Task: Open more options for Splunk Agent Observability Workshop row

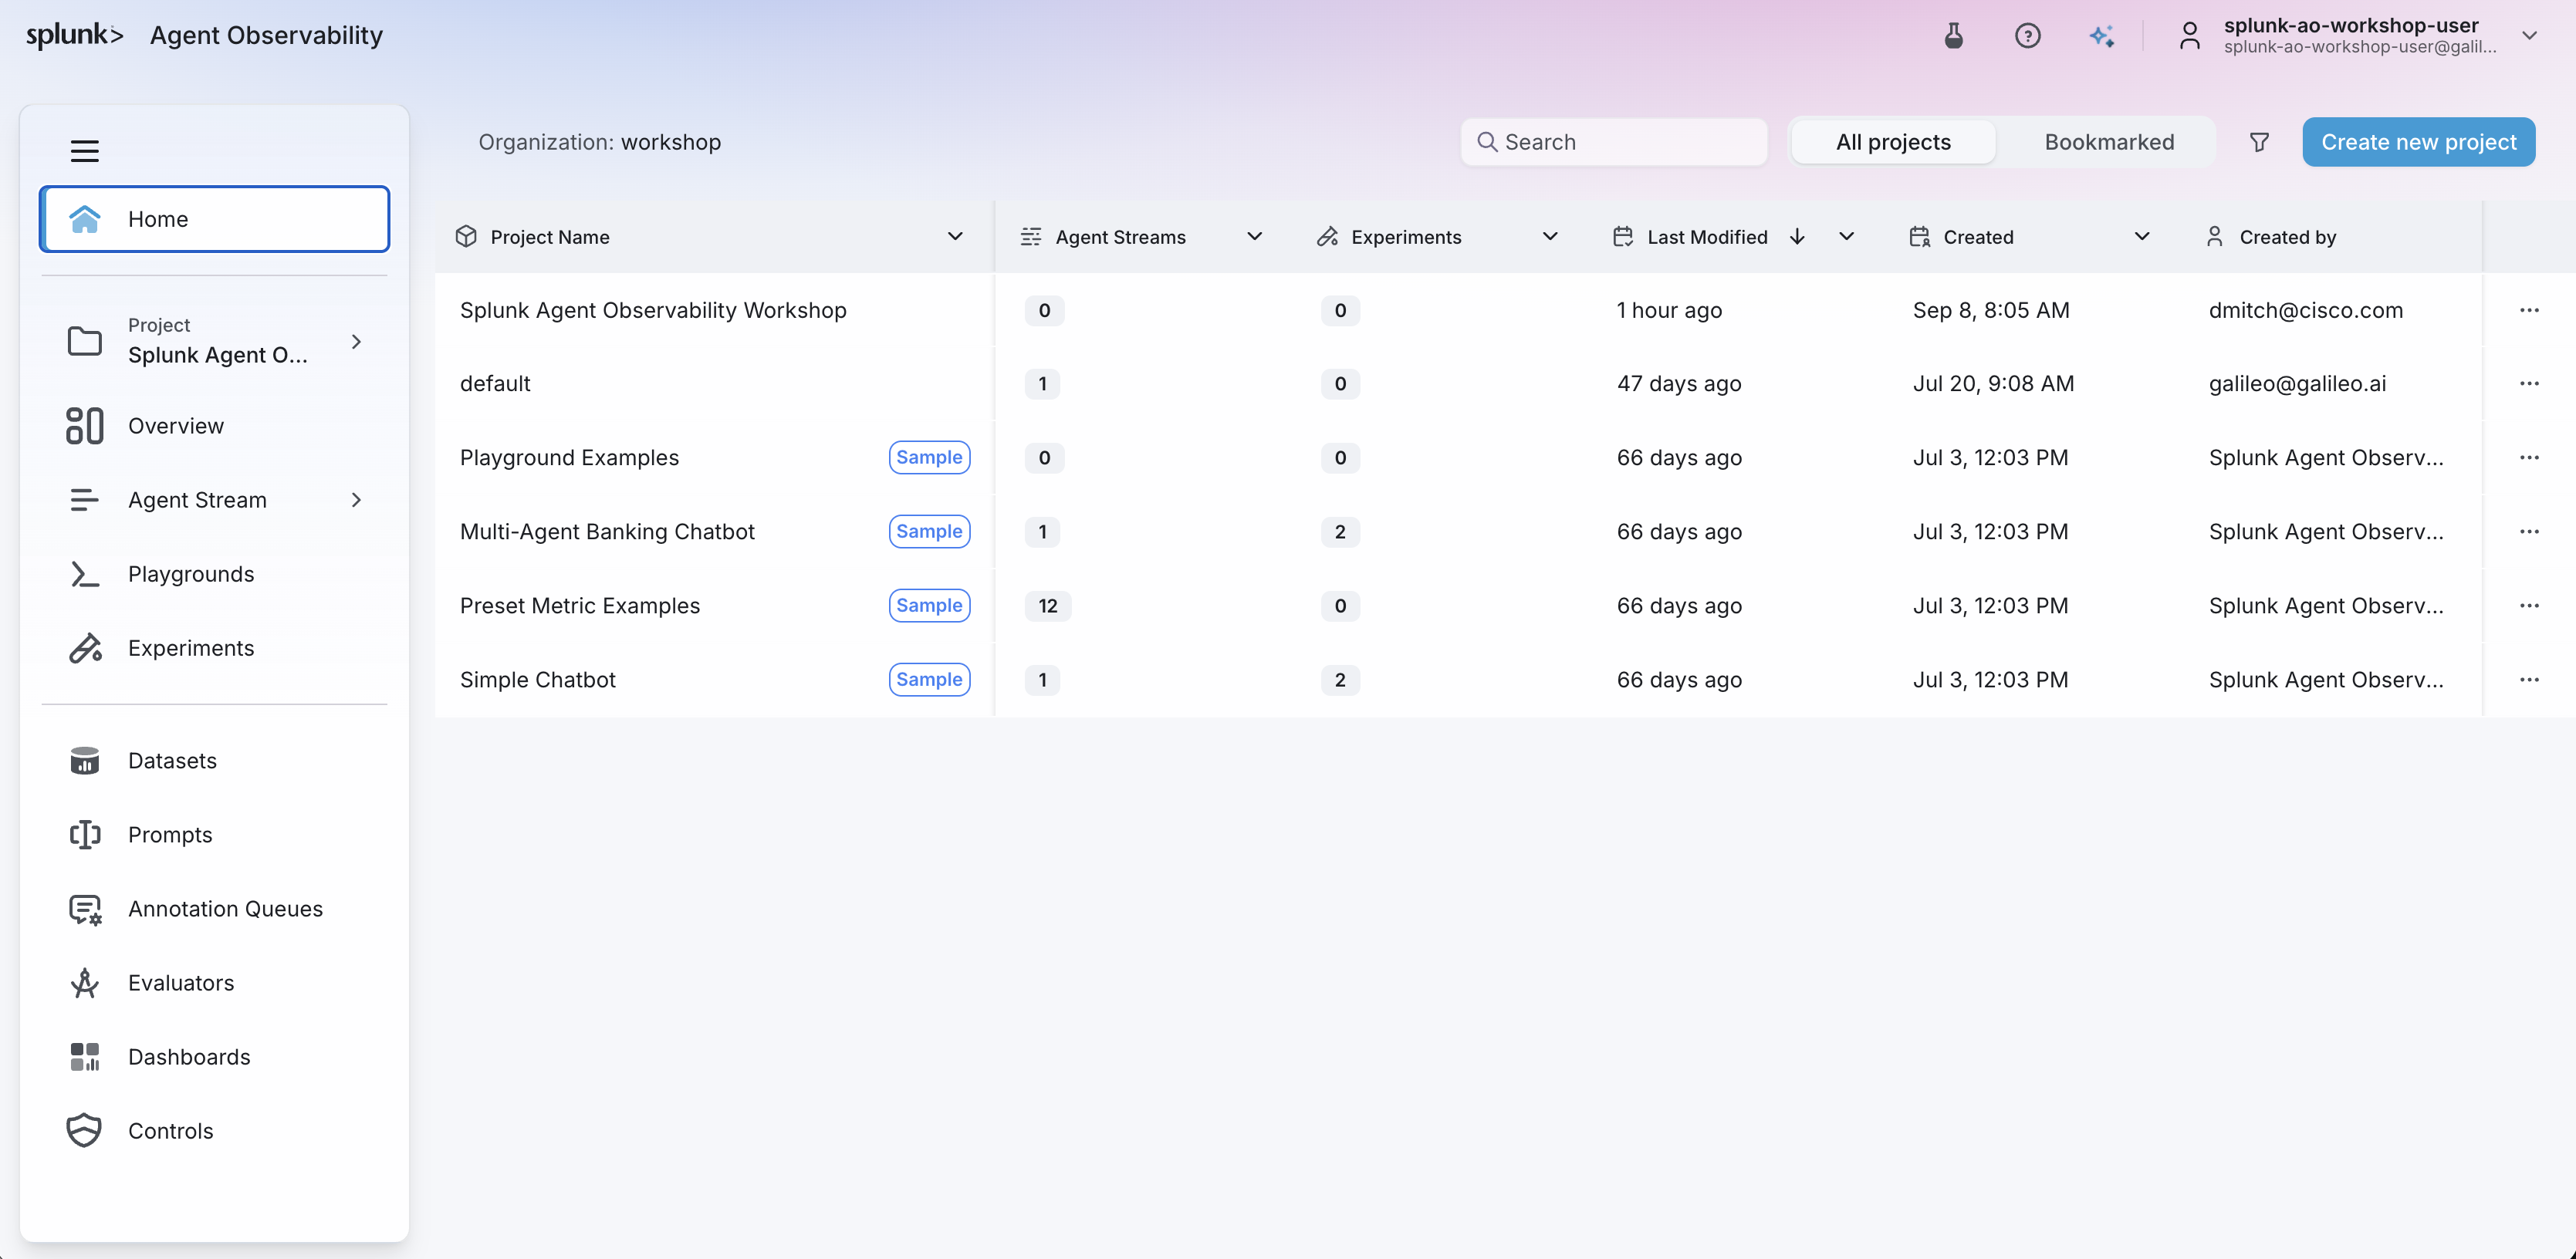Action: 2529,310
